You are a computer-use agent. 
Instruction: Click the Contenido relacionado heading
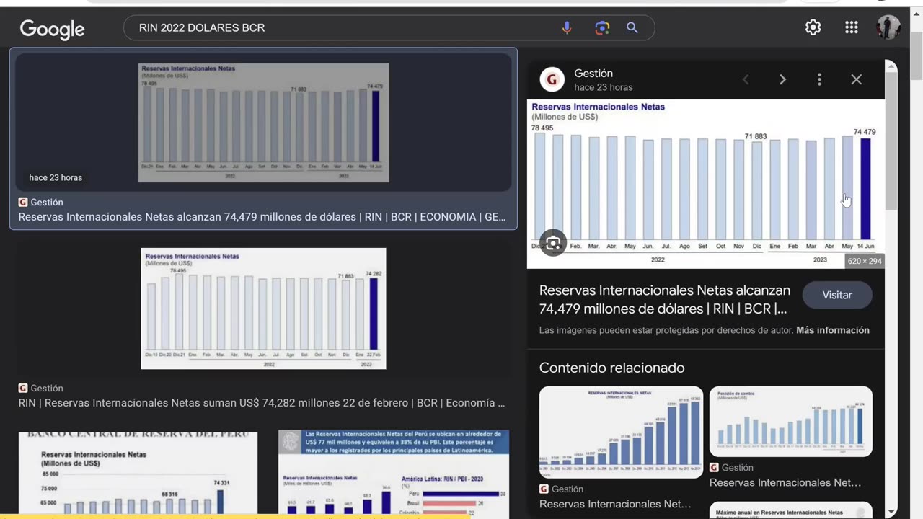click(611, 368)
